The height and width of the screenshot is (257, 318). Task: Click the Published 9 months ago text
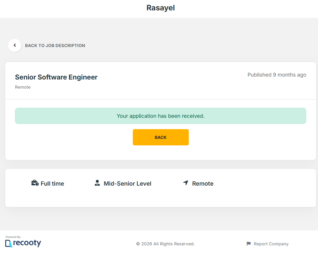pyautogui.click(x=277, y=75)
